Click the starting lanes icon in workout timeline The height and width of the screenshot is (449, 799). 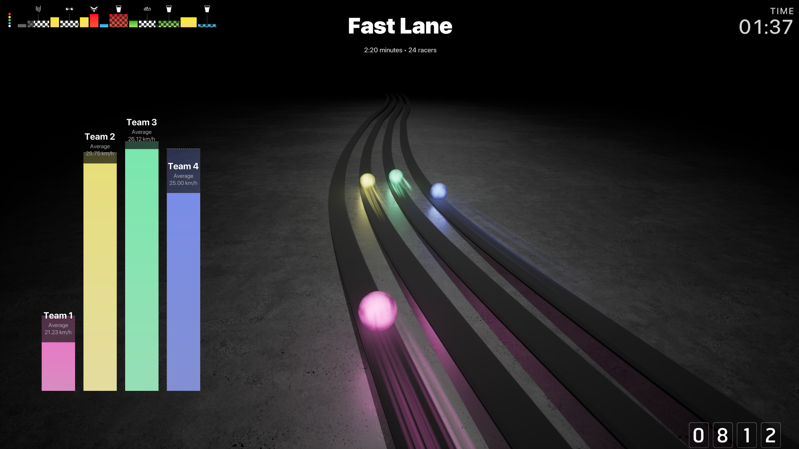[38, 9]
